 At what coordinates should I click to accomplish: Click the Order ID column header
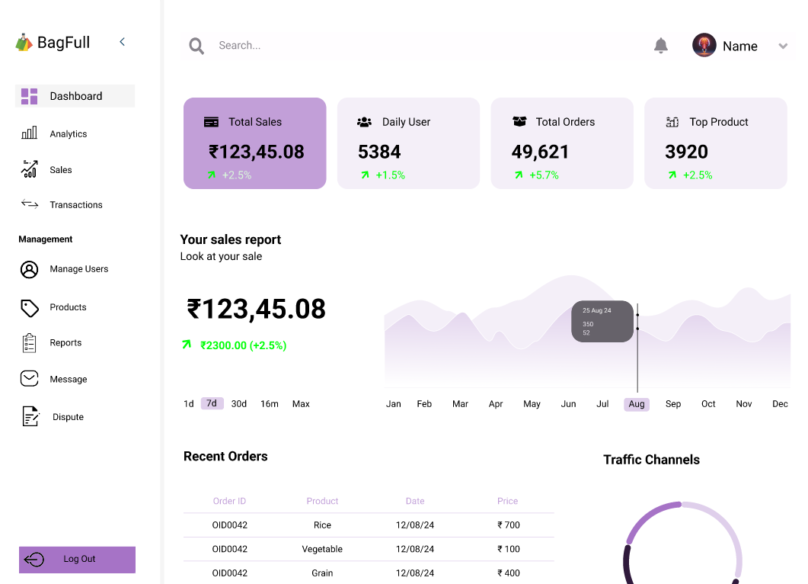point(229,501)
